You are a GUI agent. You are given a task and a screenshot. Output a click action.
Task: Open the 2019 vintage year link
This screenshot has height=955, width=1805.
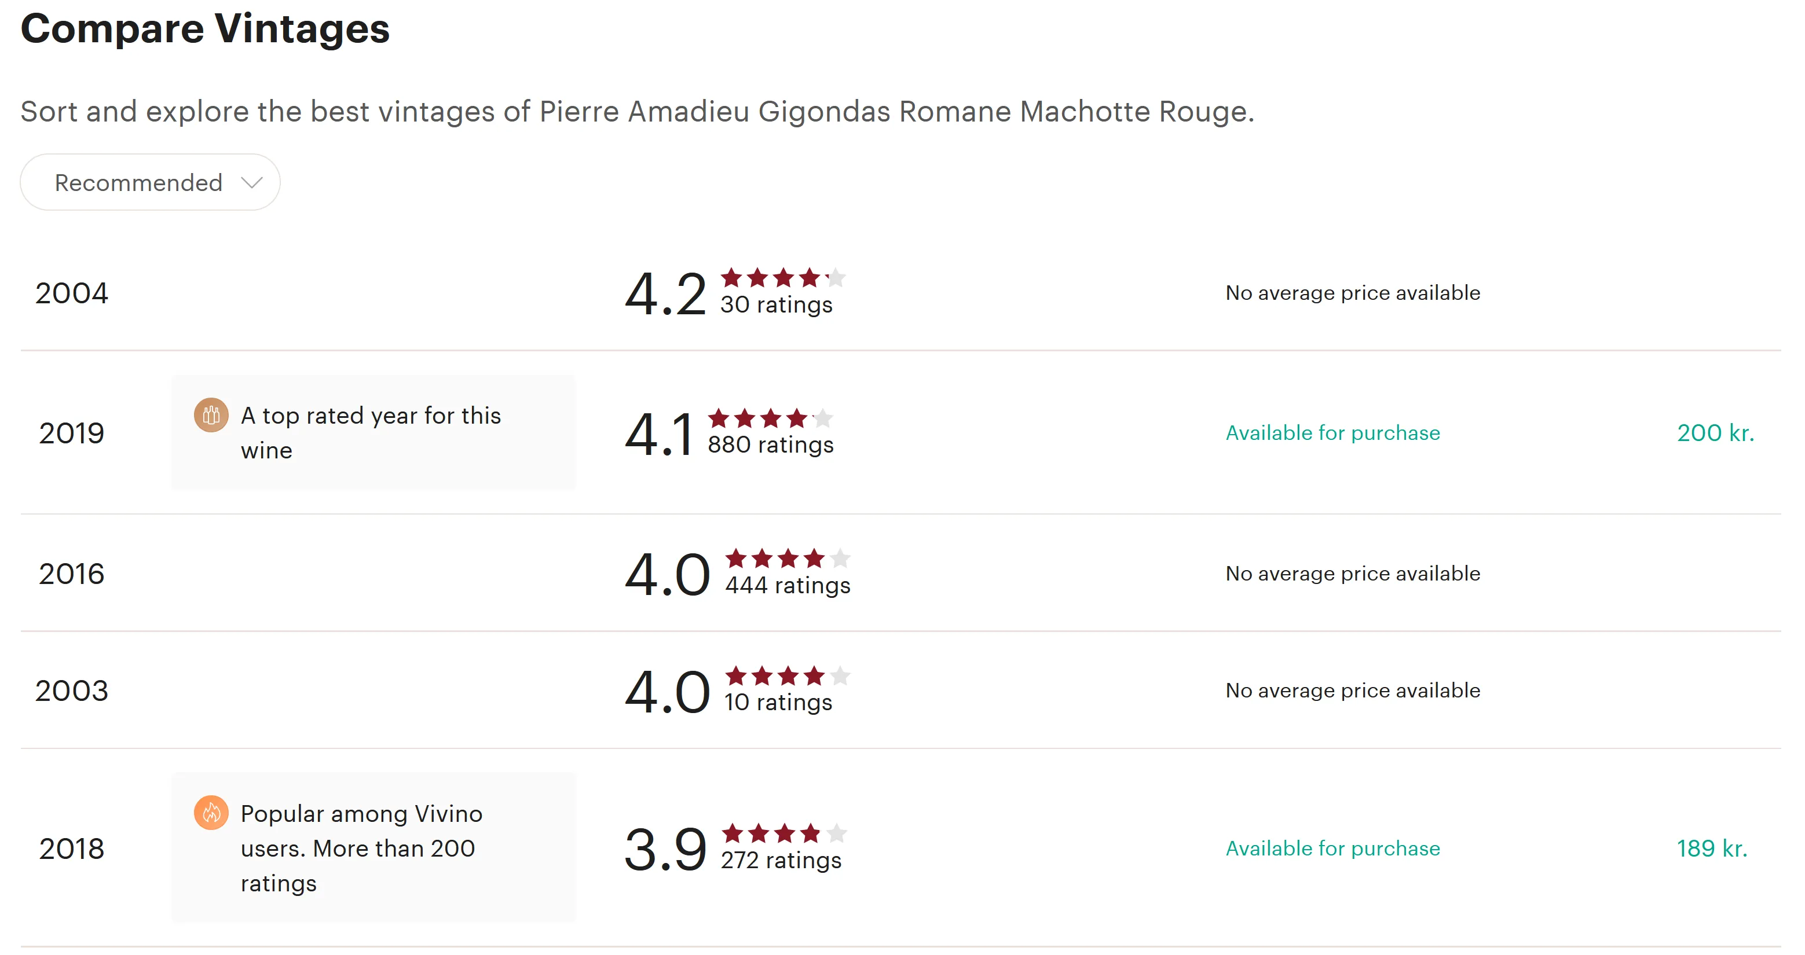[71, 434]
